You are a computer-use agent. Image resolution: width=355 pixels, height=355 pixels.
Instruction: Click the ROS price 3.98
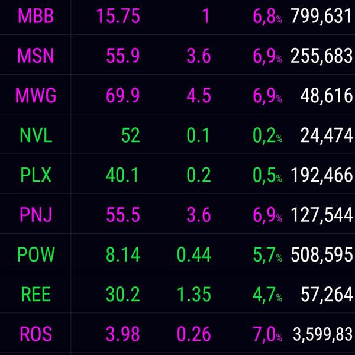pyautogui.click(x=123, y=334)
